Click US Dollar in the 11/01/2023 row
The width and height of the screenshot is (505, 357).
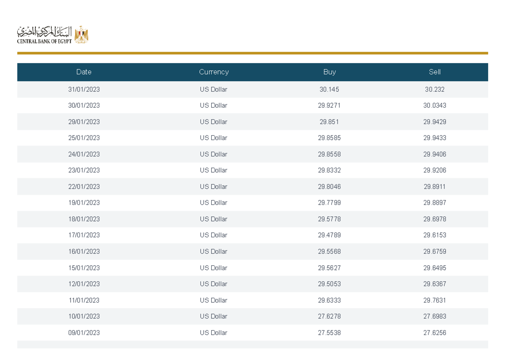click(x=214, y=301)
